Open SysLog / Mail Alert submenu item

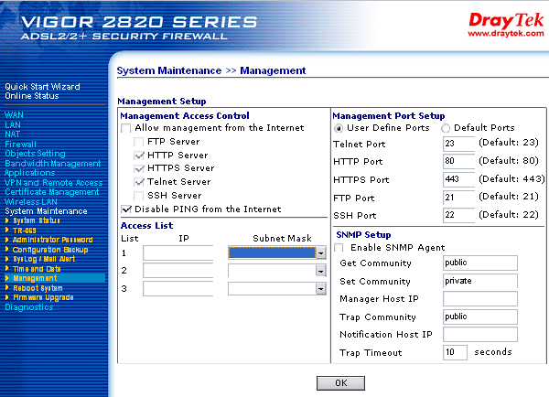(44, 259)
